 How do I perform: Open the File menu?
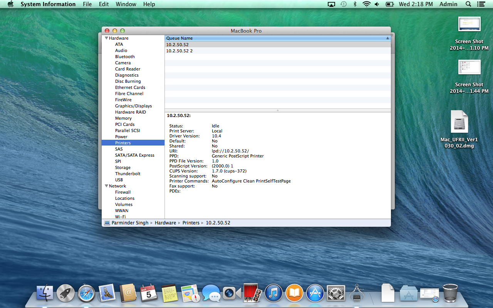point(87,4)
